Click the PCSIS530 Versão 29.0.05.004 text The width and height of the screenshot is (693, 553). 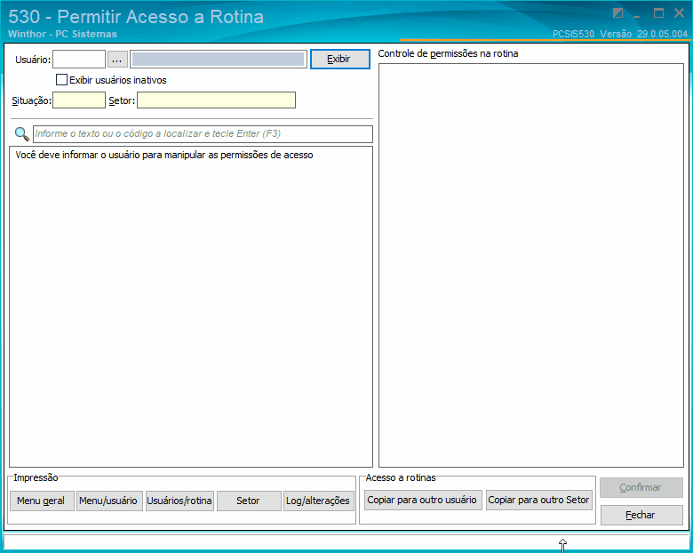click(x=620, y=34)
